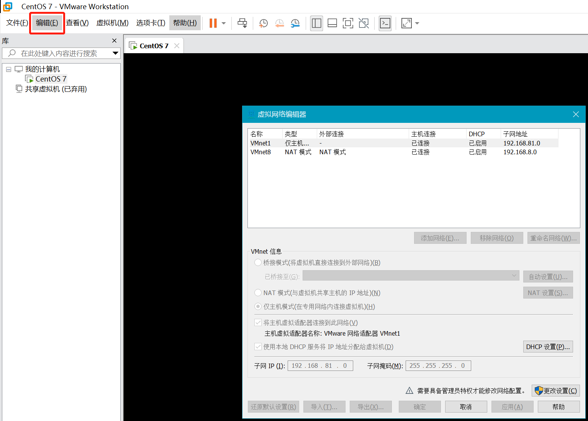The width and height of the screenshot is (588, 421).
Task: Click the unity mode icon
Action: click(364, 23)
